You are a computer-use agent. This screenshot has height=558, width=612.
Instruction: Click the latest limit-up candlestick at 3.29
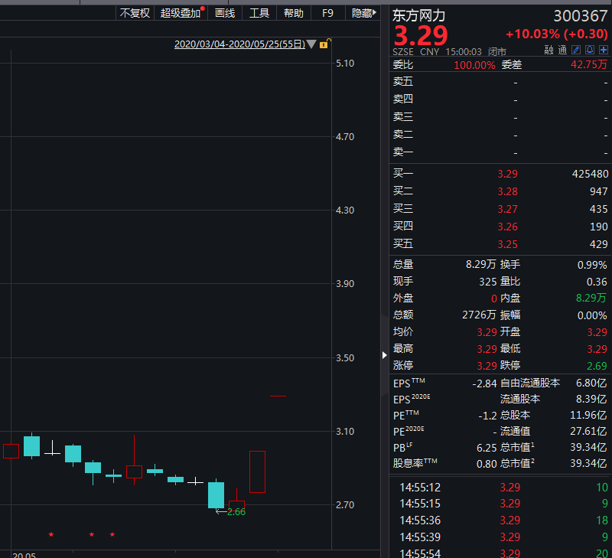278,396
